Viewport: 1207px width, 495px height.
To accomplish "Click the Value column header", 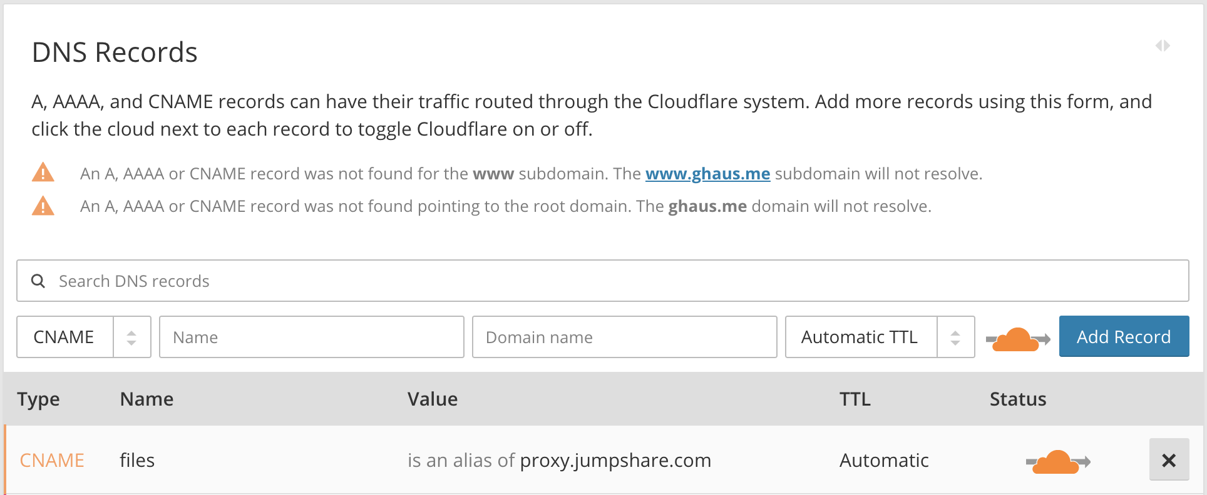I will tap(433, 399).
